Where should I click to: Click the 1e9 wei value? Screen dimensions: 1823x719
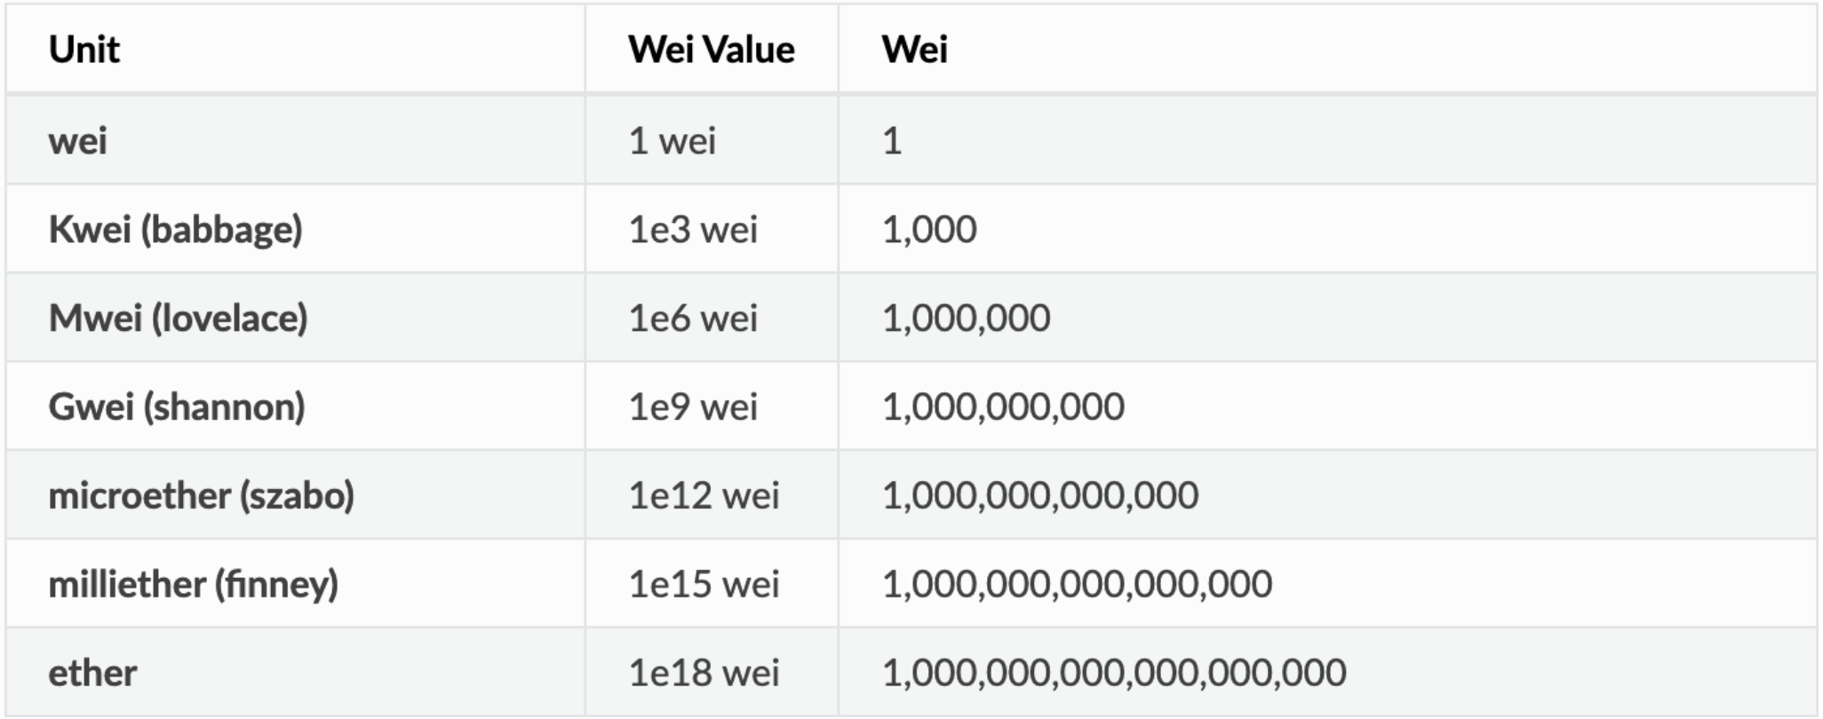tap(693, 407)
